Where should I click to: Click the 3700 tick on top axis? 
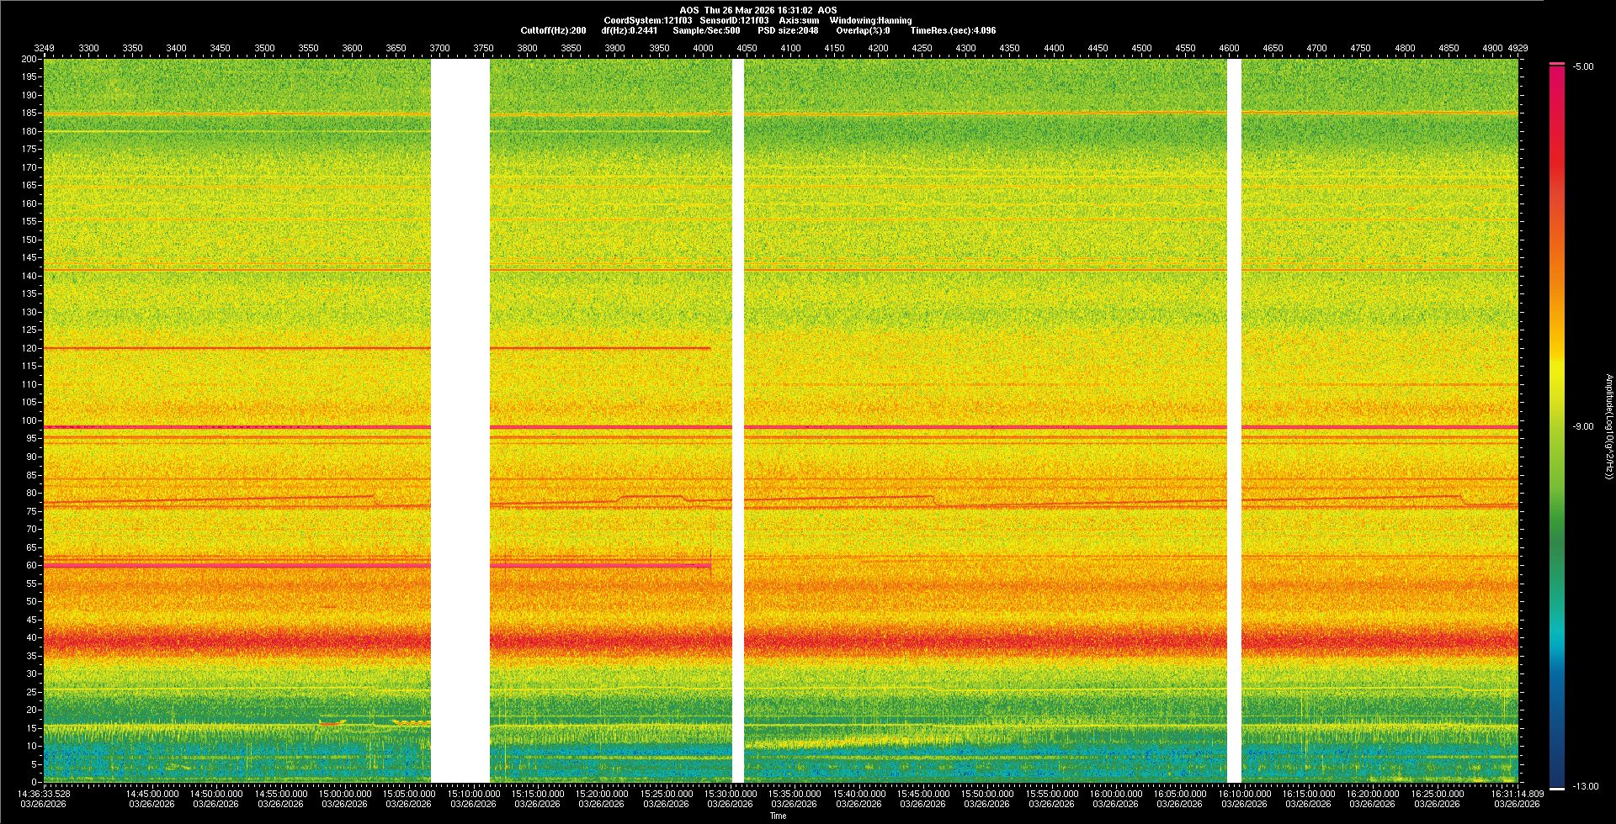coord(439,49)
